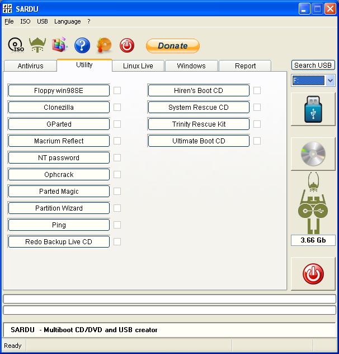
Task: Click the NT password button
Action: (59, 157)
